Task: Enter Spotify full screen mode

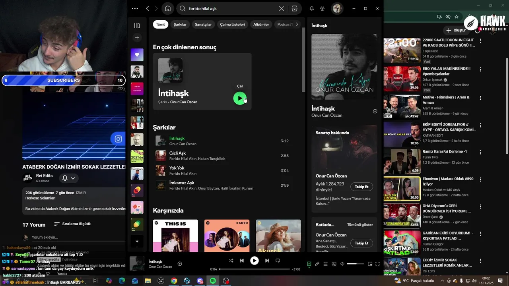Action: point(377,264)
